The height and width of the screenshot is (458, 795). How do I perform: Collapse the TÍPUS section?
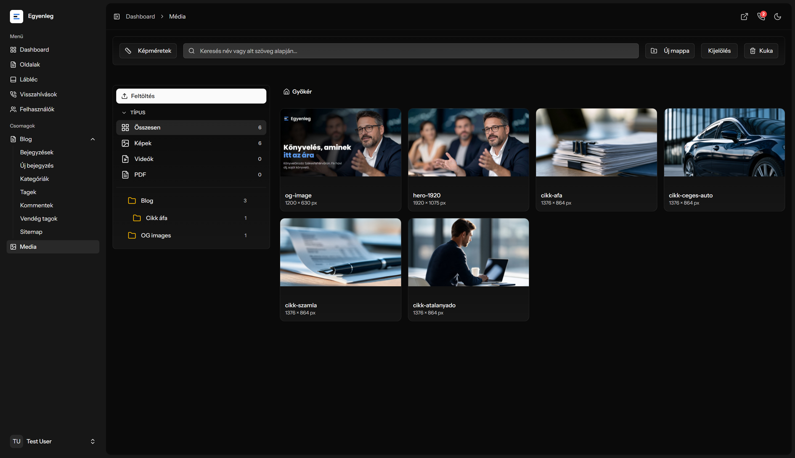(134, 112)
